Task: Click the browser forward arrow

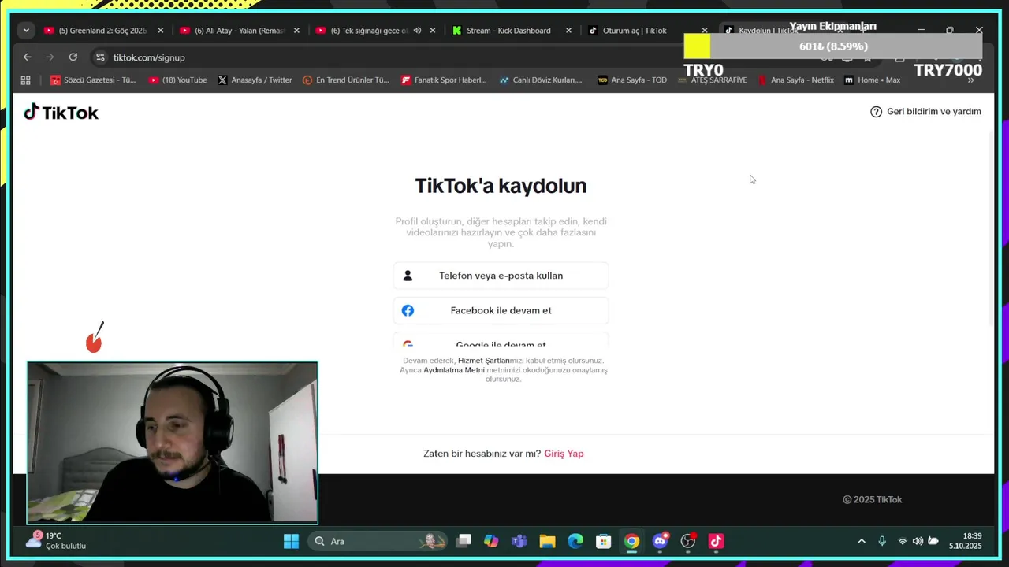Action: [x=50, y=57]
